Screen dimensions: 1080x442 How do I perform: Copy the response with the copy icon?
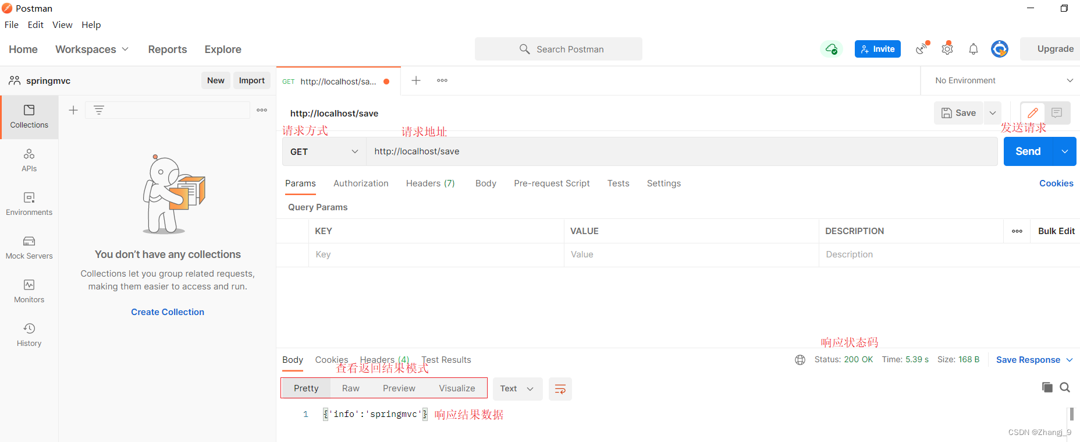coord(1047,387)
